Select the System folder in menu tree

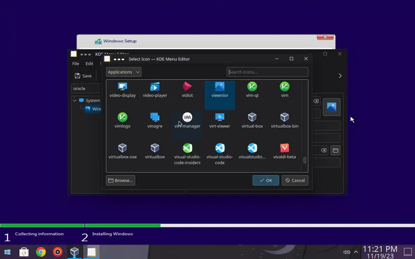coord(90,100)
